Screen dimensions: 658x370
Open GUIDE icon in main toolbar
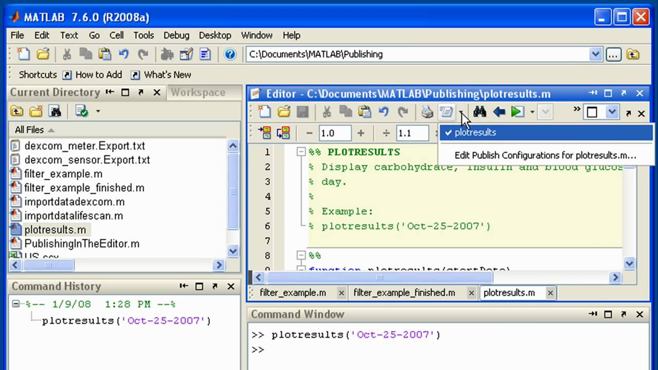tap(186, 54)
